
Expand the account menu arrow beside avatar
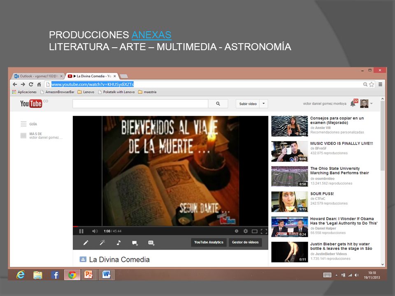pyautogui.click(x=371, y=104)
